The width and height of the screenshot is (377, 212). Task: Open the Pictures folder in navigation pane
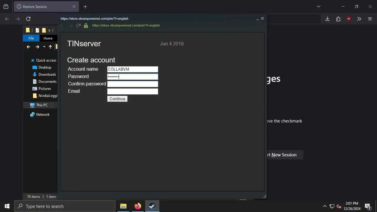click(x=42, y=89)
